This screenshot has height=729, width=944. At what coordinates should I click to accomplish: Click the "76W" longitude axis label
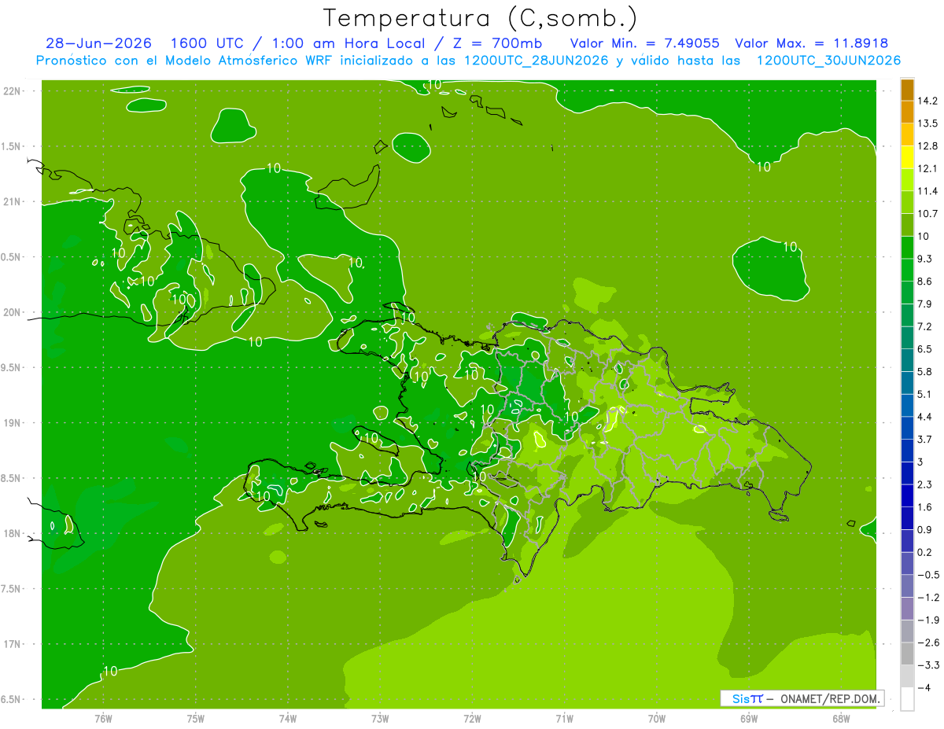103,720
